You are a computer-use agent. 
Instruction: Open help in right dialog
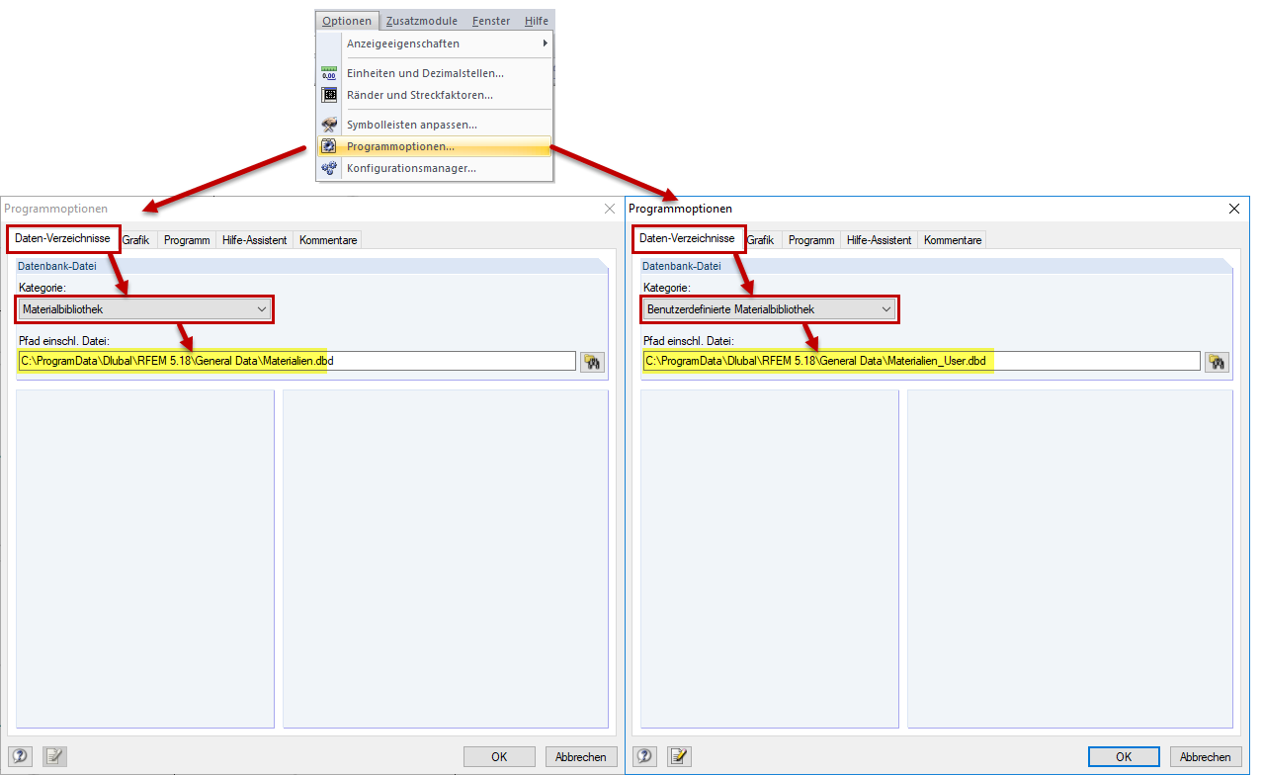645,756
